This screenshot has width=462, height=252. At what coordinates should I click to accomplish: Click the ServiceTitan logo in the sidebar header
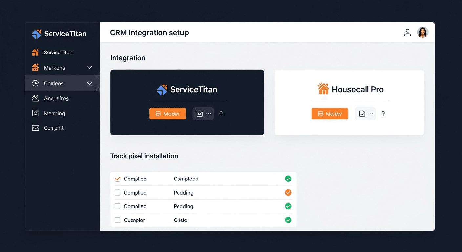pos(36,33)
